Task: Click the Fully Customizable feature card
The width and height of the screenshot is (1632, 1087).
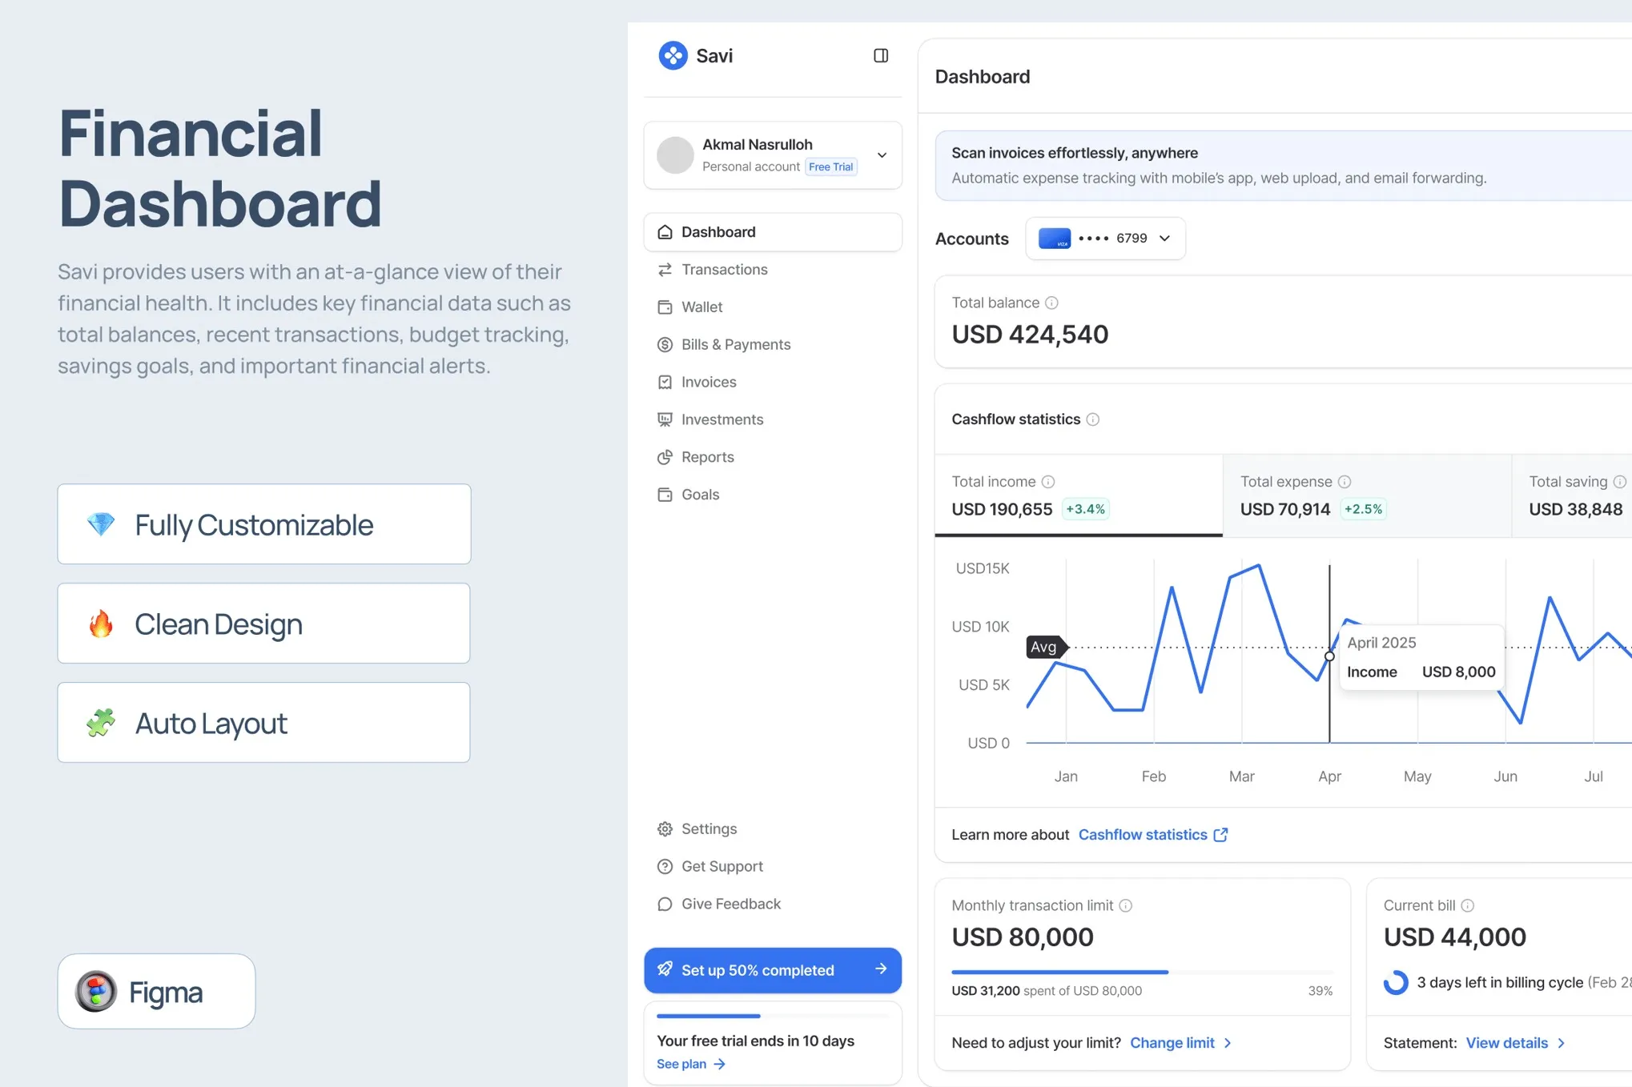Action: [x=264, y=524]
